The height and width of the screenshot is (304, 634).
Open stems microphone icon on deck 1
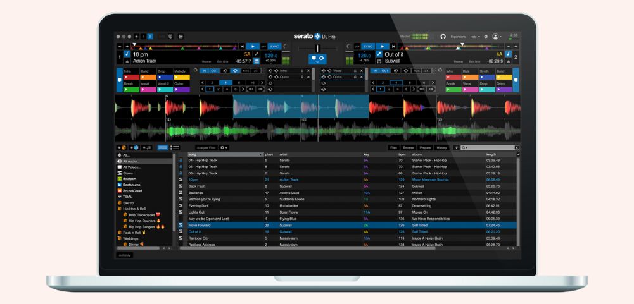[x=257, y=54]
